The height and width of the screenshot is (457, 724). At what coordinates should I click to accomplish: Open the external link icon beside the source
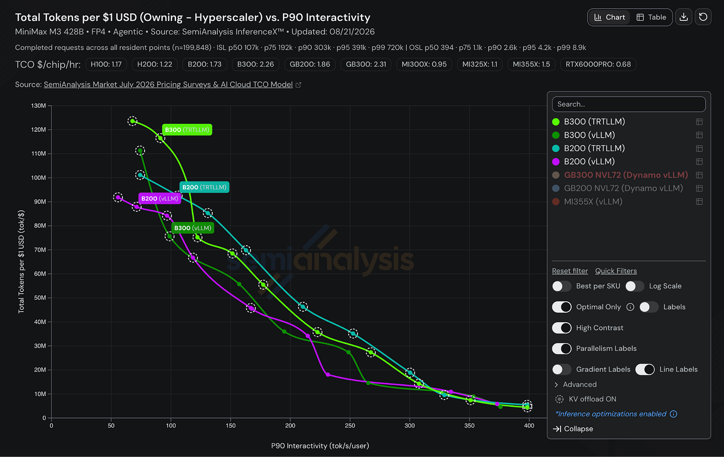pyautogui.click(x=298, y=85)
